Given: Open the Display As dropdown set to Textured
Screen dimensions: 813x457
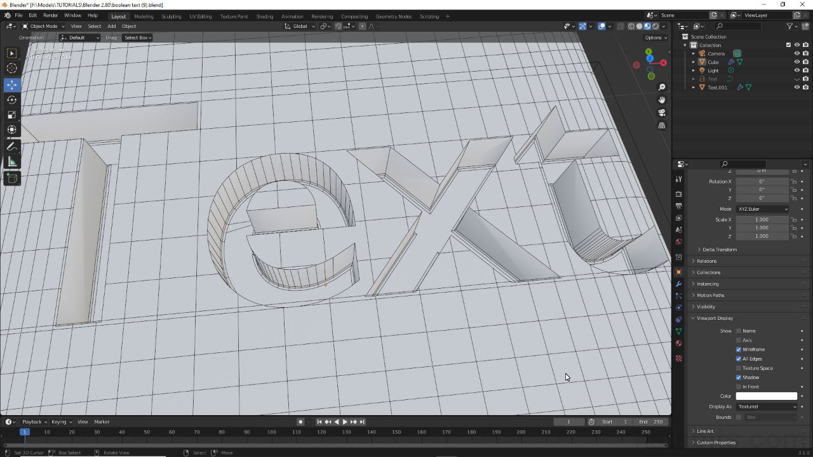Looking at the screenshot, I should 766,406.
